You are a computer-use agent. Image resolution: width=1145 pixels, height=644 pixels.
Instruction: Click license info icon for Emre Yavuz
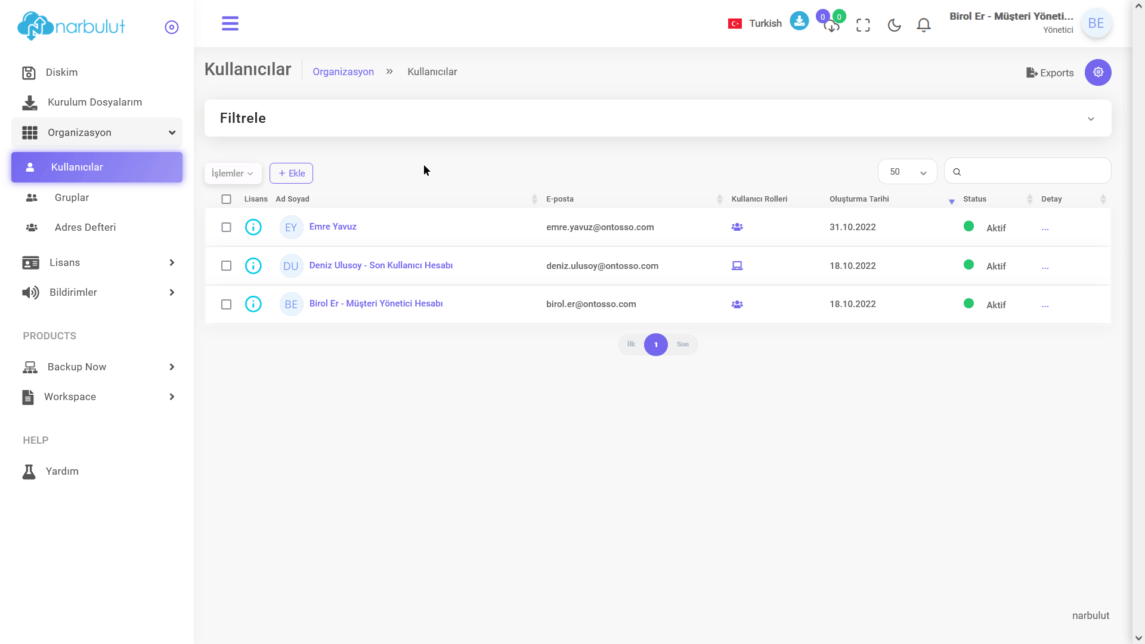253,227
